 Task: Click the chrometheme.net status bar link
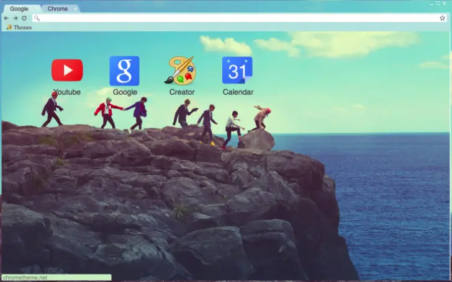[25, 278]
